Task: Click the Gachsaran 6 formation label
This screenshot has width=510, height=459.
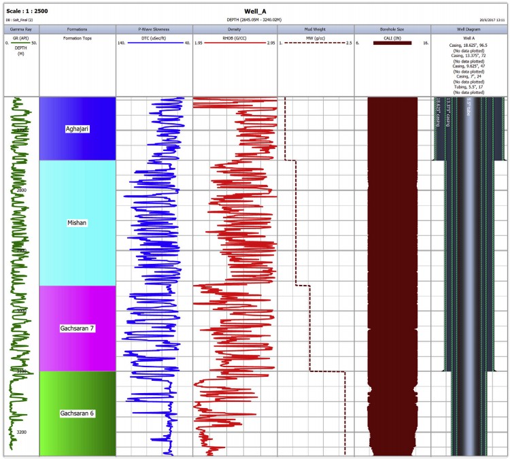Action: [77, 413]
